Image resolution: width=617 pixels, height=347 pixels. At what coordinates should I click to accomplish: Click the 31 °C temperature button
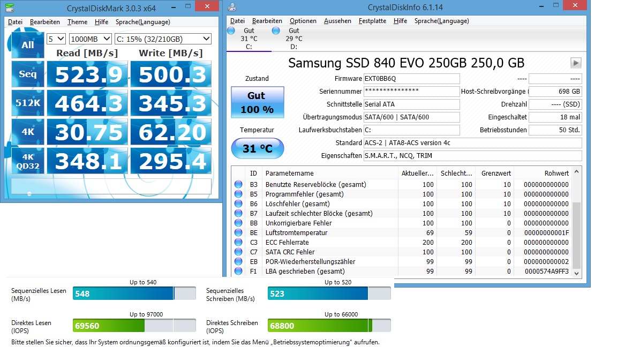click(257, 148)
